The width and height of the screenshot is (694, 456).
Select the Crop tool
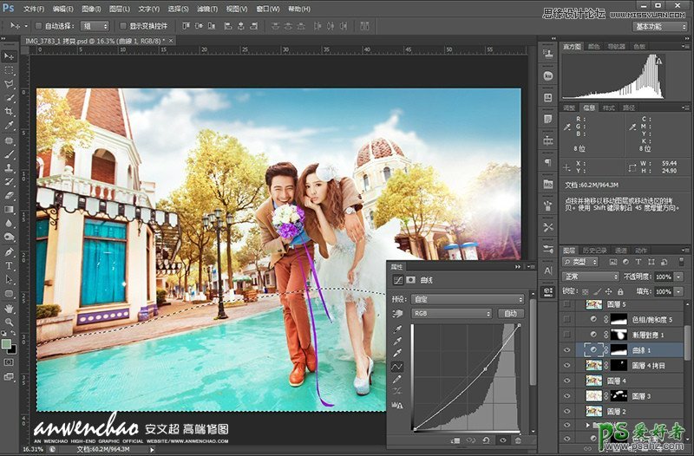(x=10, y=112)
